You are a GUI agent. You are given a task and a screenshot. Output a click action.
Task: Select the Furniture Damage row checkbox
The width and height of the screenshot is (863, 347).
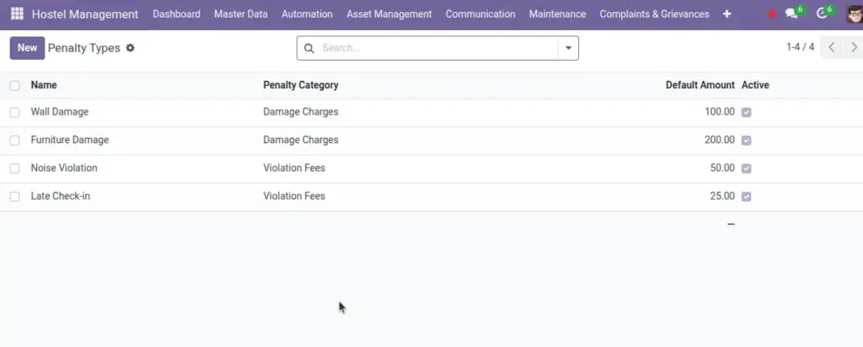(x=15, y=140)
